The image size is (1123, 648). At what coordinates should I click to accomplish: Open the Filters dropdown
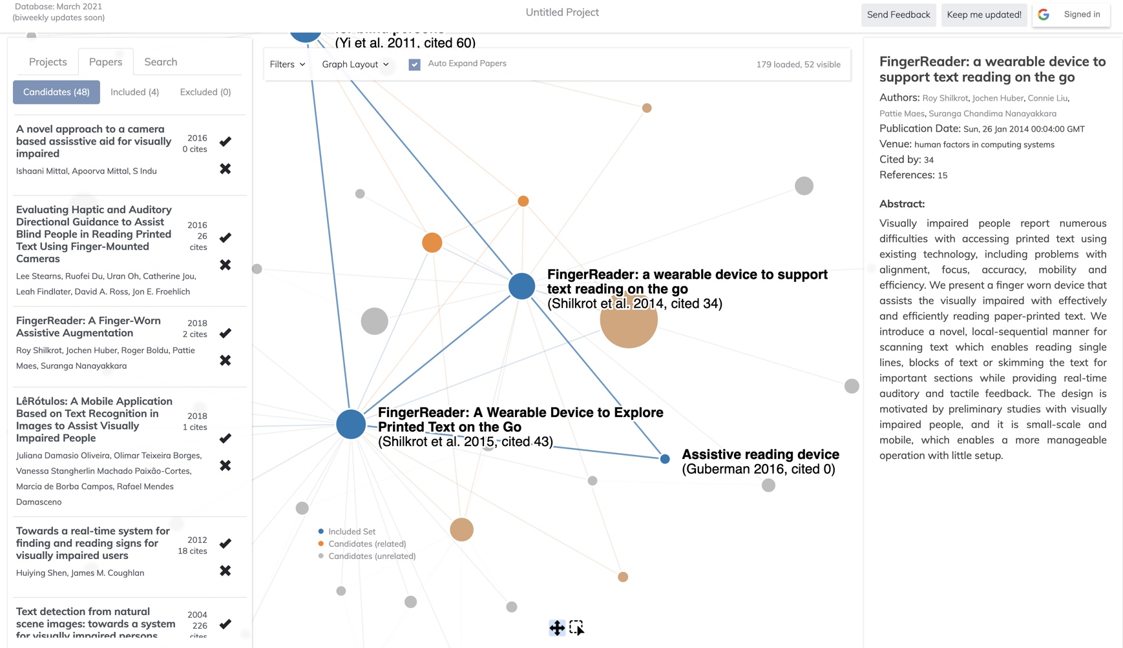point(288,64)
